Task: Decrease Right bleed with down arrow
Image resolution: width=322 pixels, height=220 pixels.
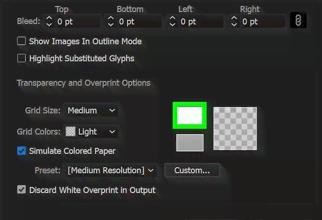Action: pos(234,25)
